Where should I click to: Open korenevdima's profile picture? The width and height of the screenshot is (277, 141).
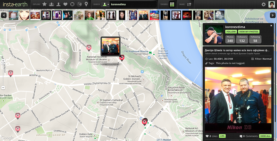tap(214, 34)
